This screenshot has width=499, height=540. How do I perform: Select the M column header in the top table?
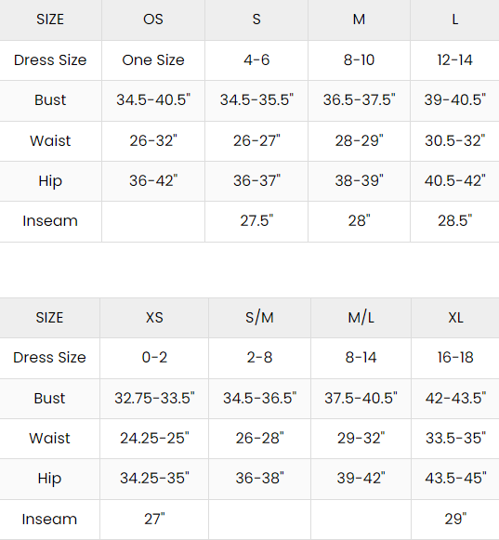pyautogui.click(x=360, y=20)
